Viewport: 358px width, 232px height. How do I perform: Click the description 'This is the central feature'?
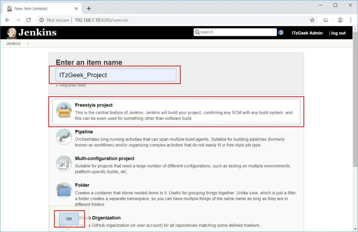184,115
